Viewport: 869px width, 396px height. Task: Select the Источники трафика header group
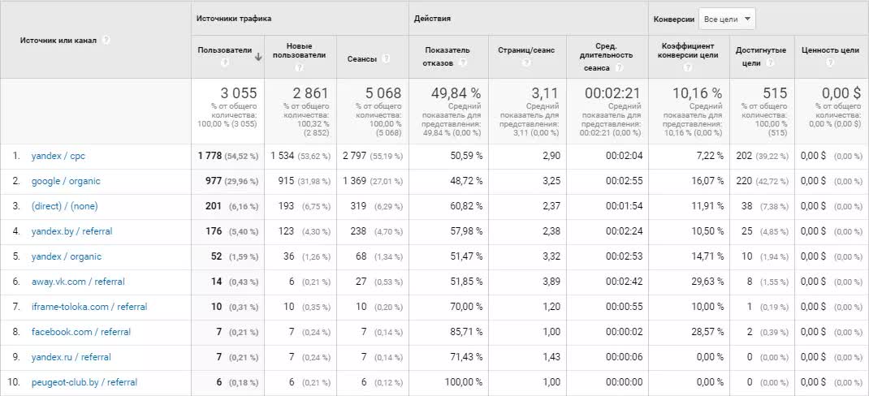(235, 18)
